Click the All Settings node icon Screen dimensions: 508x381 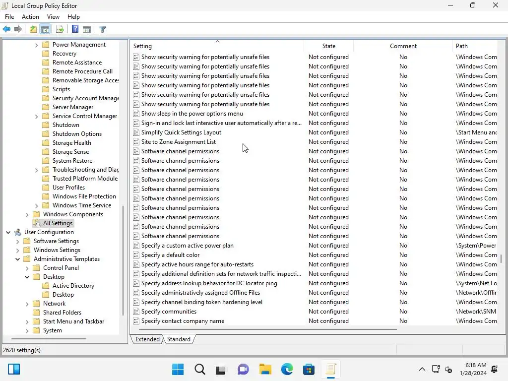[x=37, y=223]
